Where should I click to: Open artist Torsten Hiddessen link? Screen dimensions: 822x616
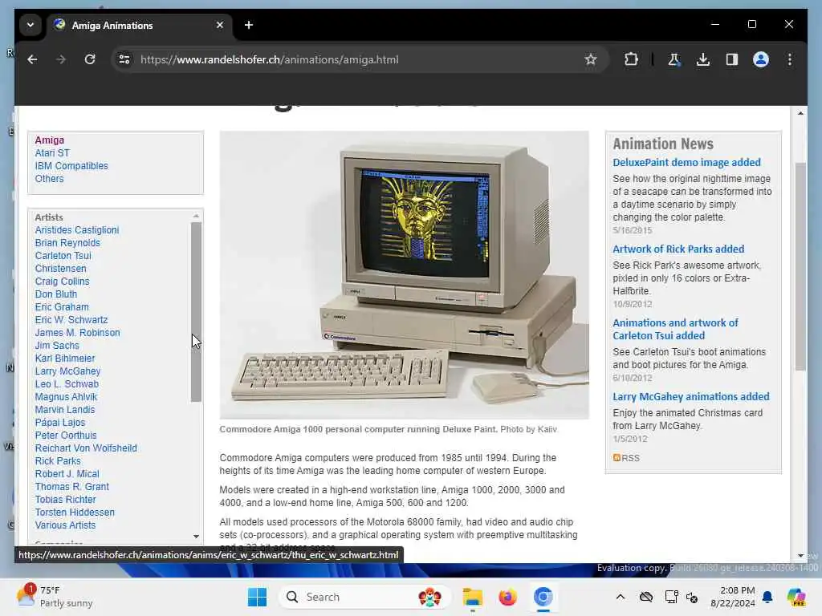(x=75, y=513)
